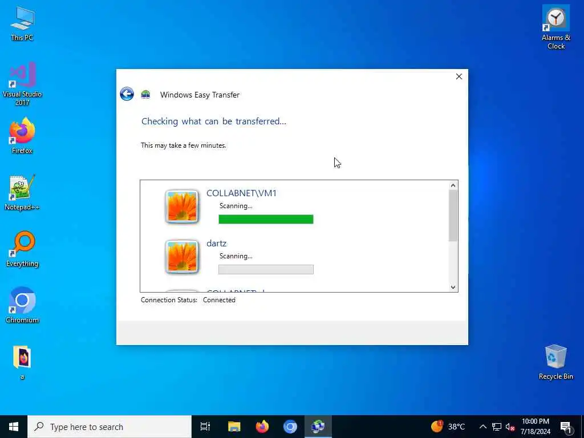This screenshot has width=584, height=438.
Task: Open the Notepad++ desktop shortcut
Action: tap(22, 193)
